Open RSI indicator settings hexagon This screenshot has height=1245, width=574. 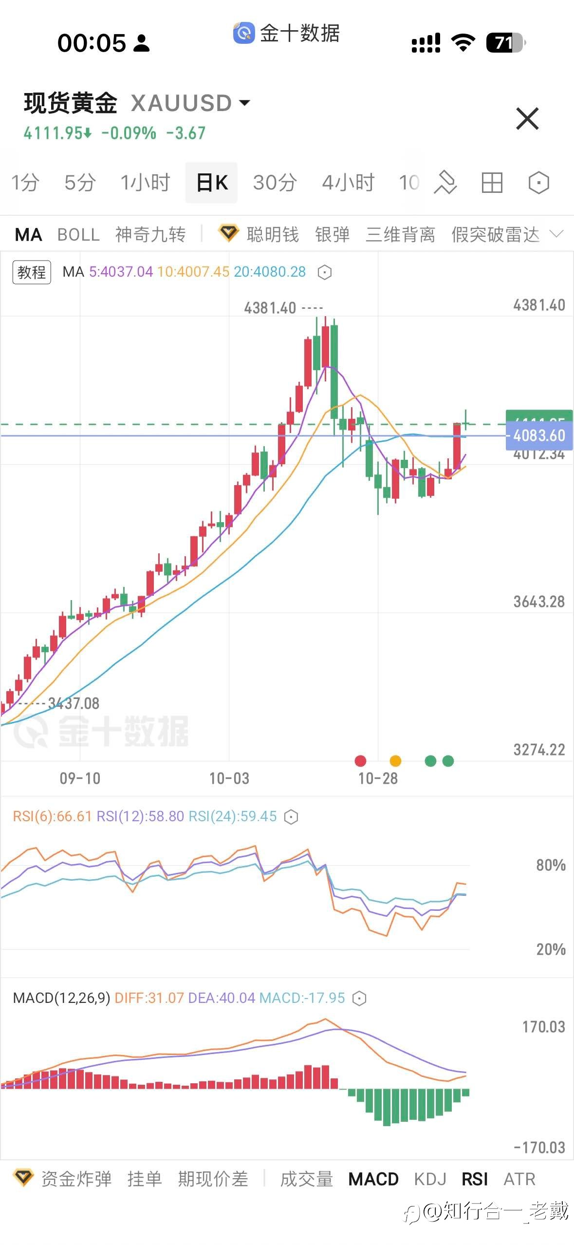tap(291, 817)
